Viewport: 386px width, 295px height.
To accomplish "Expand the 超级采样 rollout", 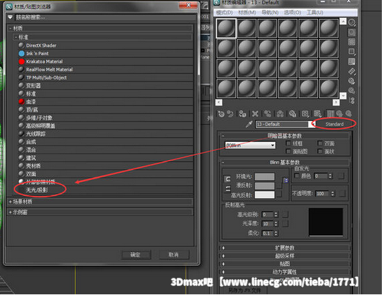I will coord(284,256).
